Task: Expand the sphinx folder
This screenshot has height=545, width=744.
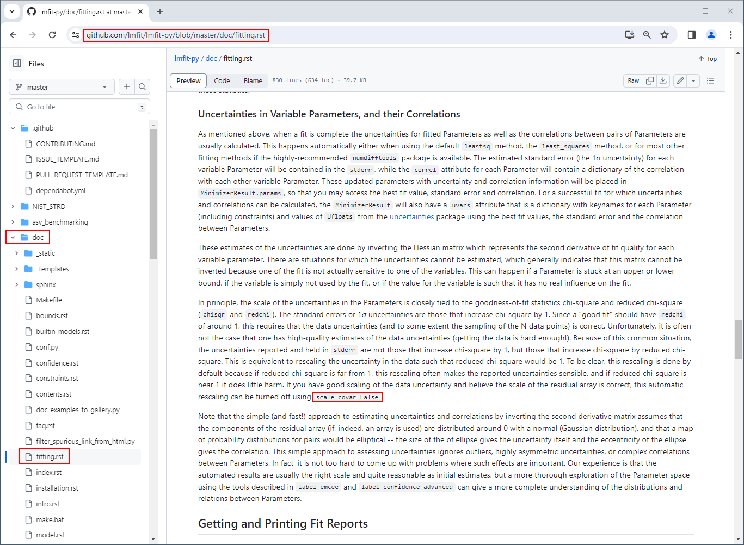Action: (17, 285)
